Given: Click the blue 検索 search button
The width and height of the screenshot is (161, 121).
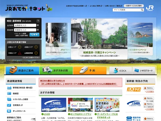Looking at the screenshot, I should (34, 35).
